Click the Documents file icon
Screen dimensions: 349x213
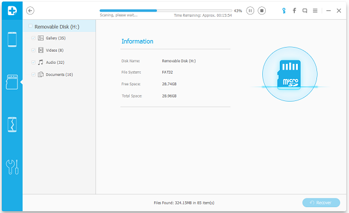tap(41, 74)
